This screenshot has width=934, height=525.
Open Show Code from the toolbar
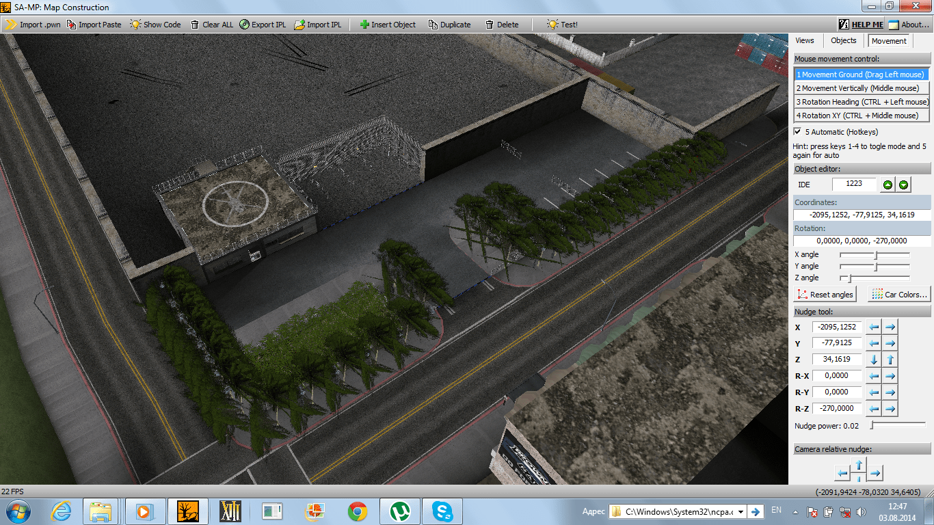[x=156, y=25]
